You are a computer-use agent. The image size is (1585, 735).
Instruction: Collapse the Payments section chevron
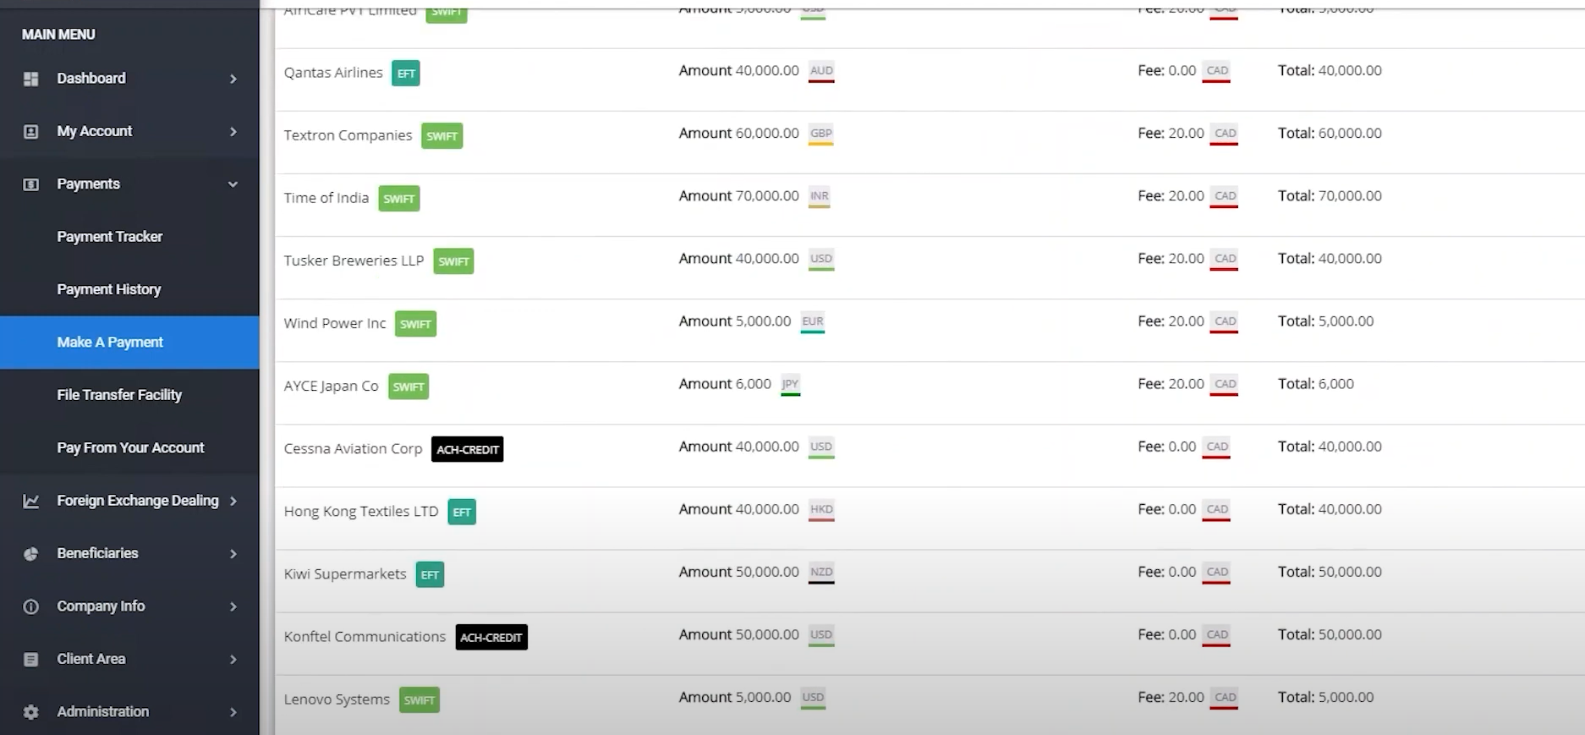click(x=233, y=184)
